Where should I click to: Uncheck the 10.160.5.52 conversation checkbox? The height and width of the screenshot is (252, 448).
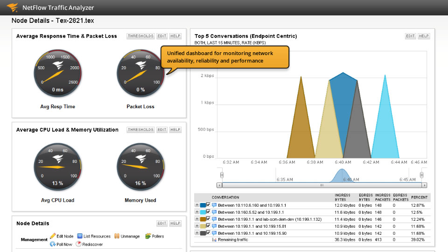tap(208, 212)
